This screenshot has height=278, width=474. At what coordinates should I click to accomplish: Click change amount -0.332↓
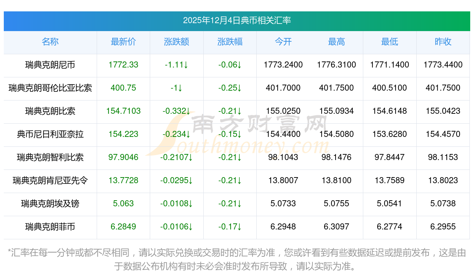pyautogui.click(x=177, y=111)
